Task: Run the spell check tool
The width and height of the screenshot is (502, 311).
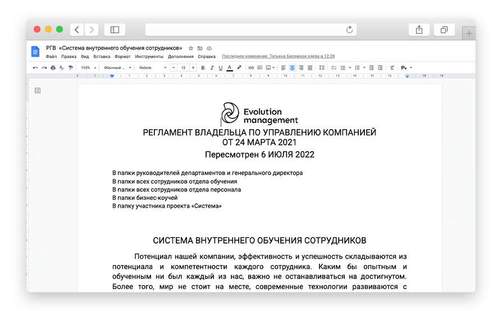Action: pos(62,68)
